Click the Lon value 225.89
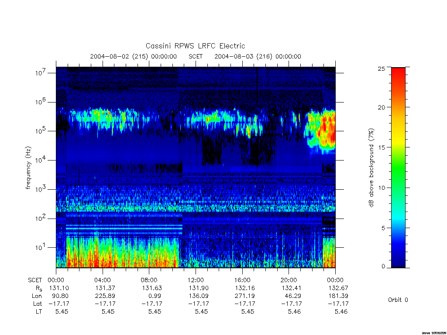This screenshot has width=447, height=335. 105,296
